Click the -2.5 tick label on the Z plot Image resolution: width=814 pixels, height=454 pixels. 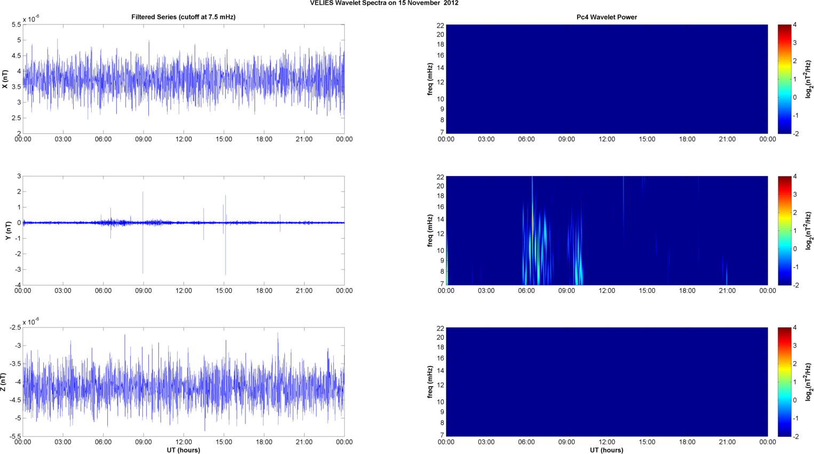click(x=15, y=328)
